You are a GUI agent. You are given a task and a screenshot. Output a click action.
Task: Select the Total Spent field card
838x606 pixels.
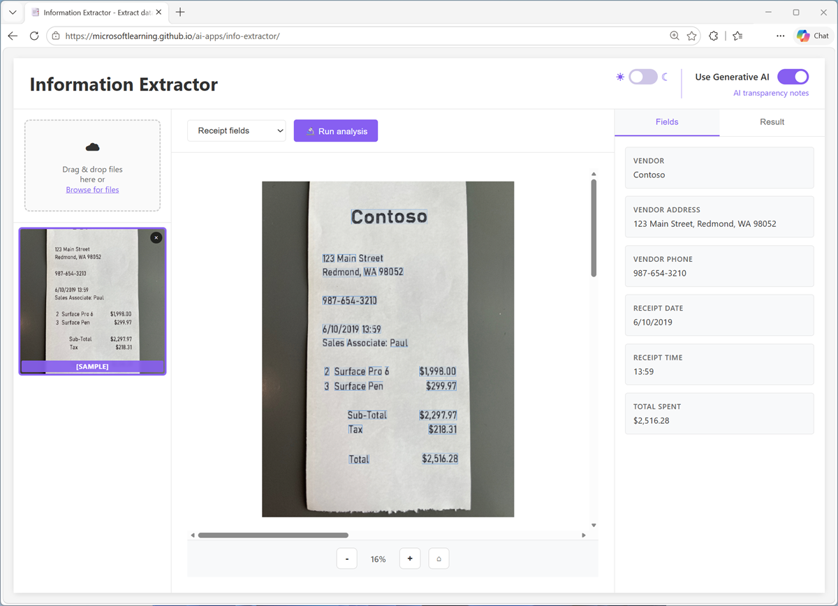tap(719, 413)
